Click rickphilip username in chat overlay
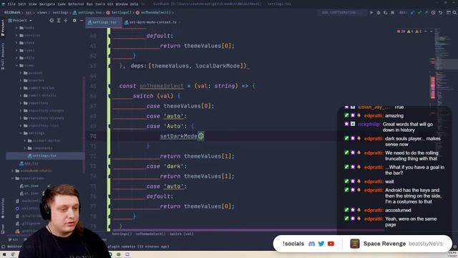458x258 pixels. click(369, 124)
